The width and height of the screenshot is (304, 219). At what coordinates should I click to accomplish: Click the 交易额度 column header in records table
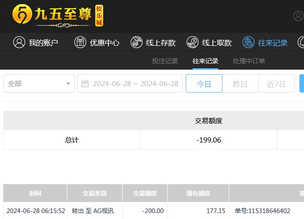click(x=145, y=193)
